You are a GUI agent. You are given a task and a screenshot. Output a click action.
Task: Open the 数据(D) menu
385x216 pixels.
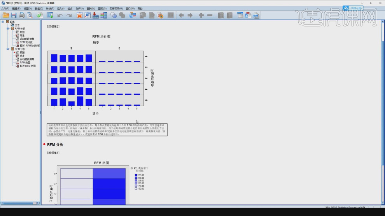coord(39,9)
